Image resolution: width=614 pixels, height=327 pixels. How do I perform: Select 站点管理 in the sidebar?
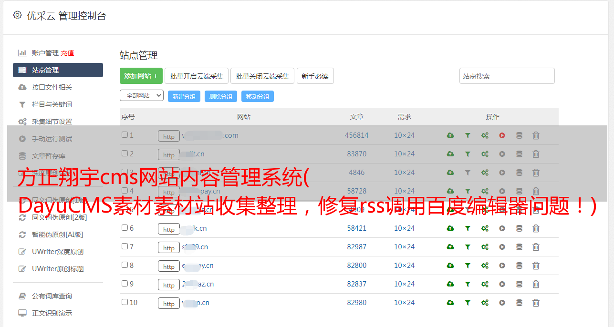[x=58, y=70]
